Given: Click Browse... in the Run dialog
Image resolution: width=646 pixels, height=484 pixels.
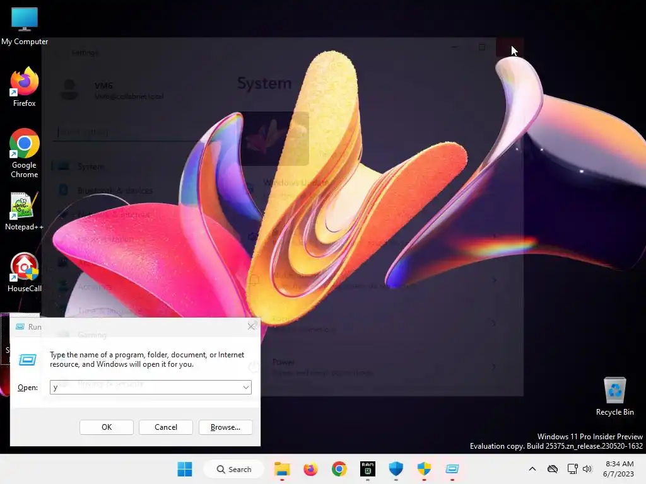Looking at the screenshot, I should (x=225, y=427).
